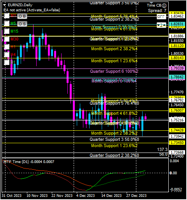Click the chart shift triangle marker at top
Viewport: 187px width, 200px height.
pos(151,3)
